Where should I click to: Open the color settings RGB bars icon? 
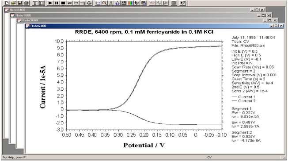130,3
